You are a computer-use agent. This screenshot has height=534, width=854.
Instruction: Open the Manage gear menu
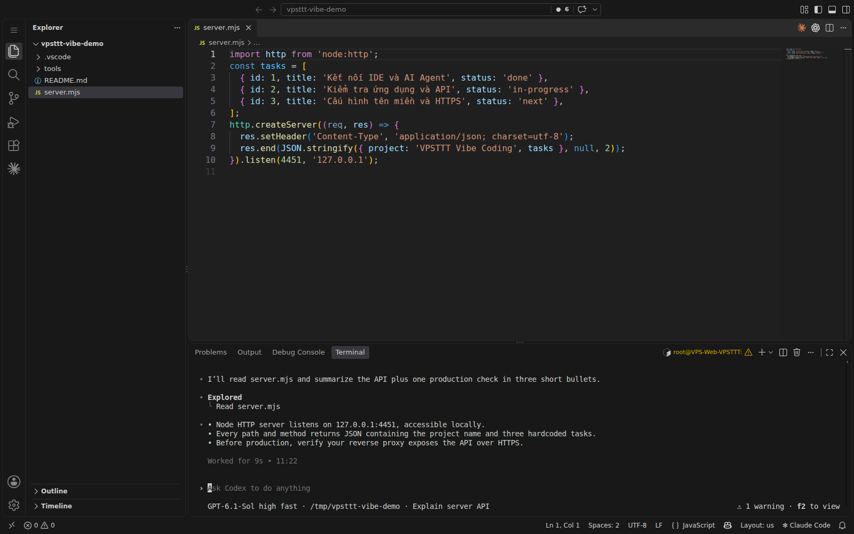pyautogui.click(x=14, y=505)
